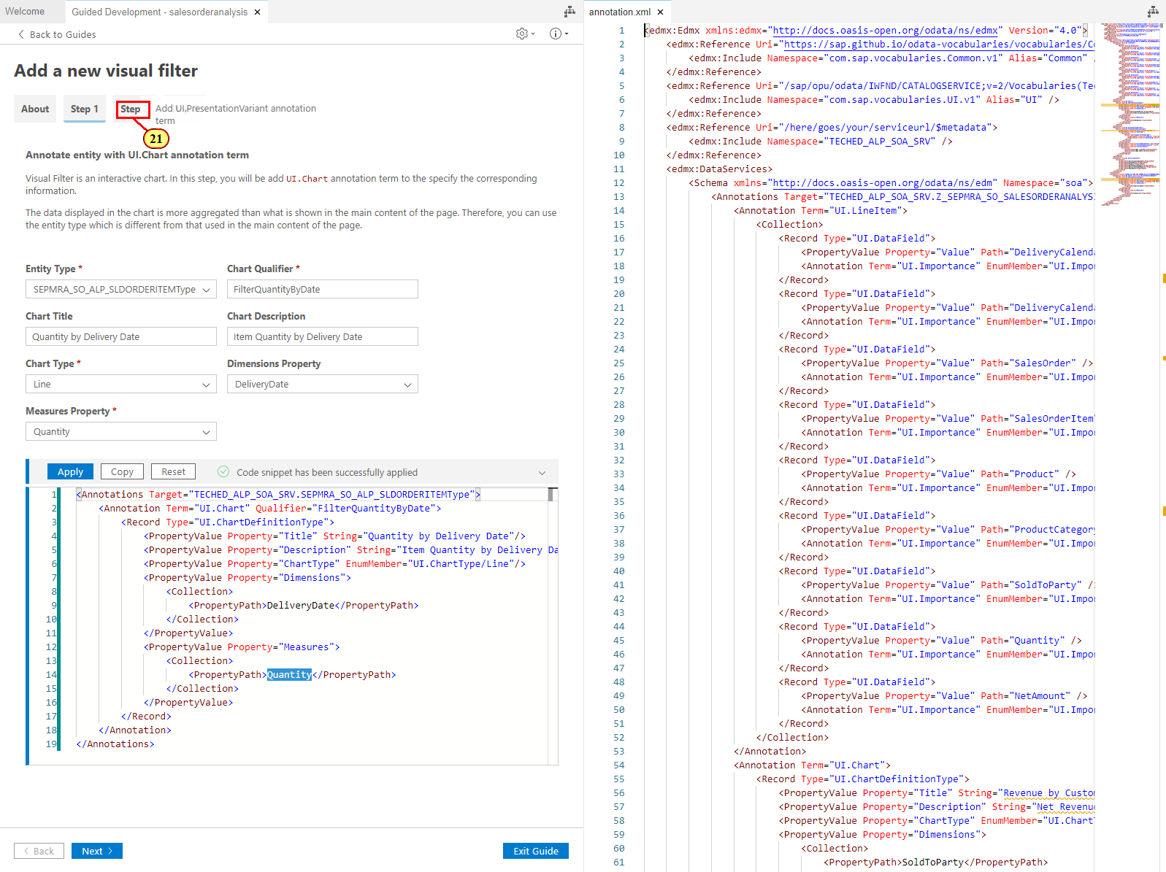Go back using the Back to Guides arrow
Viewport: 1166px width, 872px height.
coord(57,34)
